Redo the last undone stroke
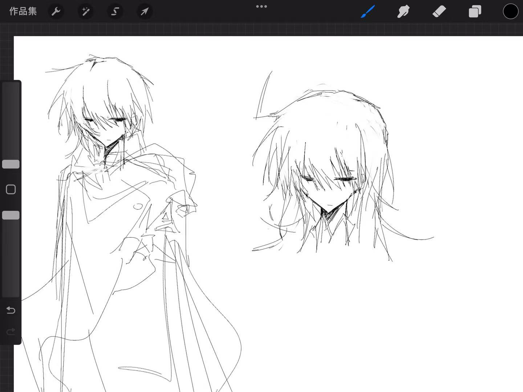The width and height of the screenshot is (523, 392). pyautogui.click(x=11, y=331)
